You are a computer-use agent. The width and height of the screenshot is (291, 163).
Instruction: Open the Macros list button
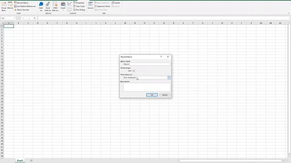point(10,6)
